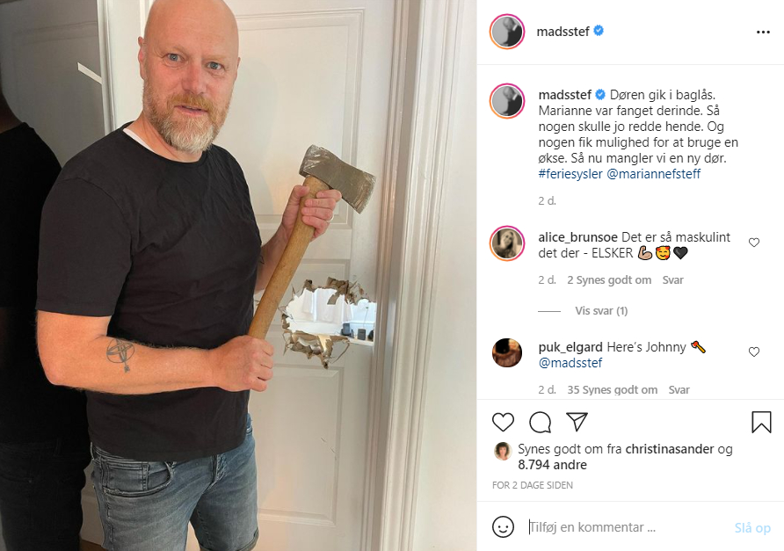Save the post with the bookmark icon
The image size is (784, 551).
pyautogui.click(x=761, y=422)
